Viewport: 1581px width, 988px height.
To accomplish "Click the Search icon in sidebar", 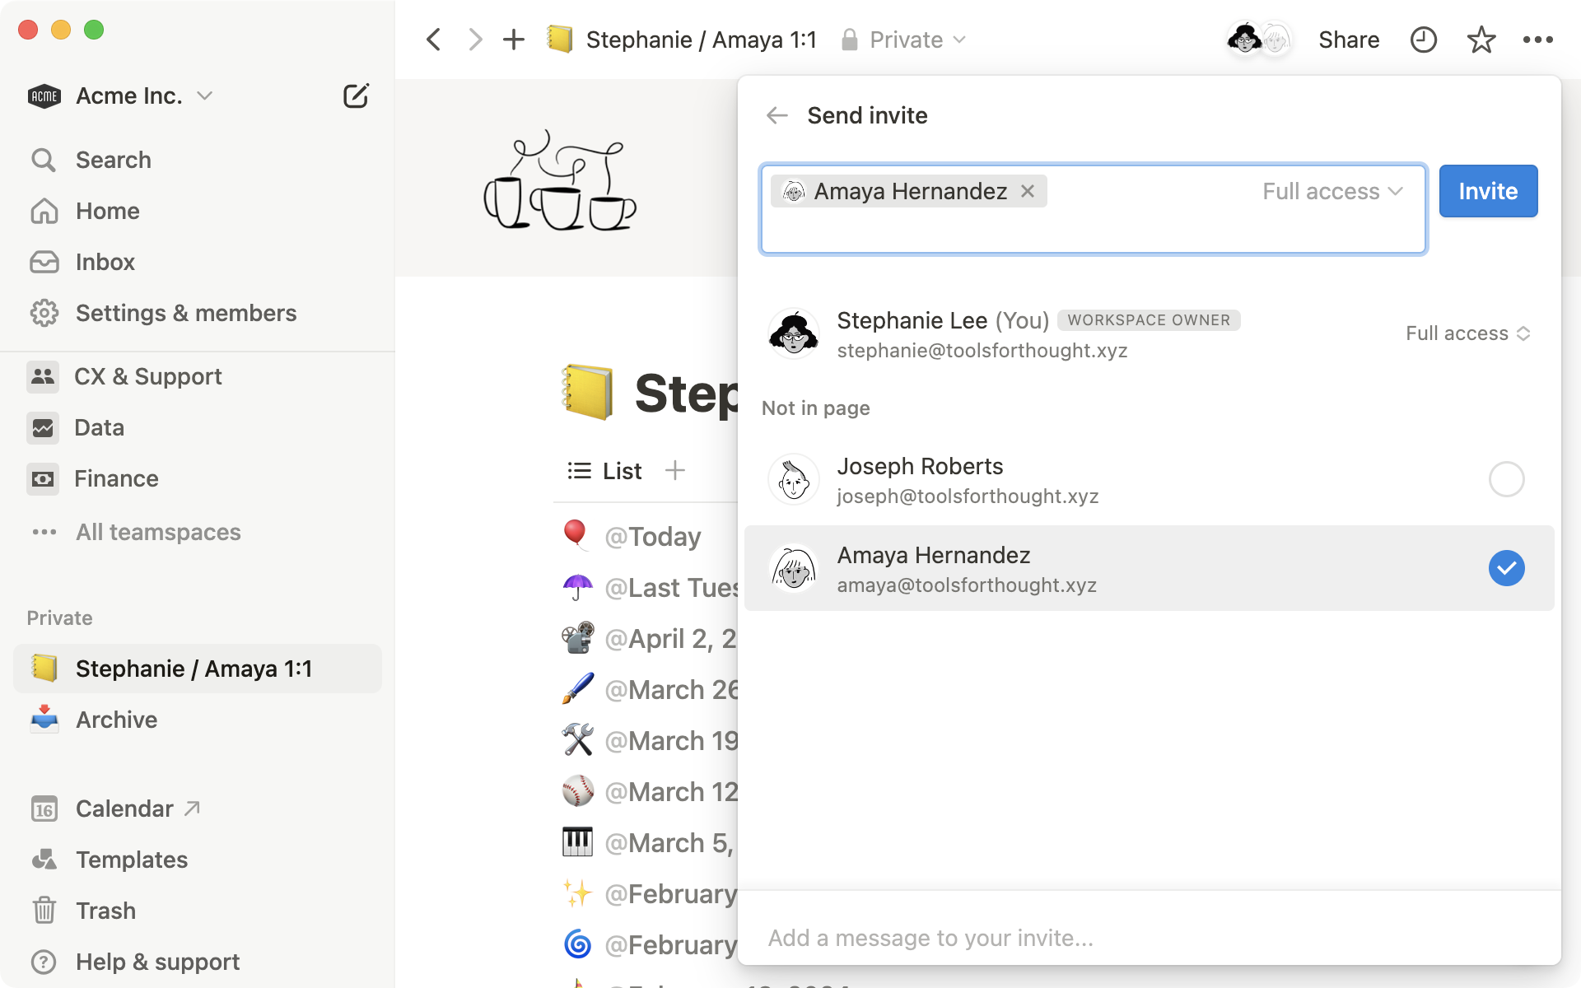I will click(44, 160).
